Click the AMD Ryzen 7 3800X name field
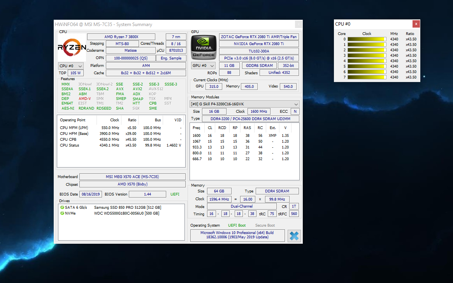 click(121, 37)
